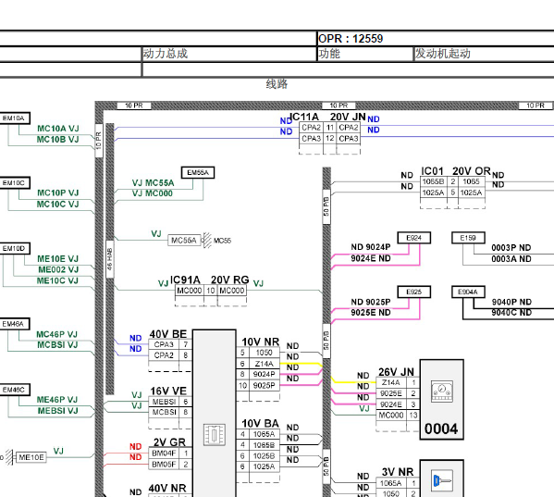
Task: Click the chip icon inside the central module
Action: tap(215, 434)
